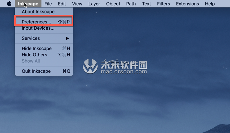Choose About Inkscape
Screen dimensions: 230x133
pos(44,12)
